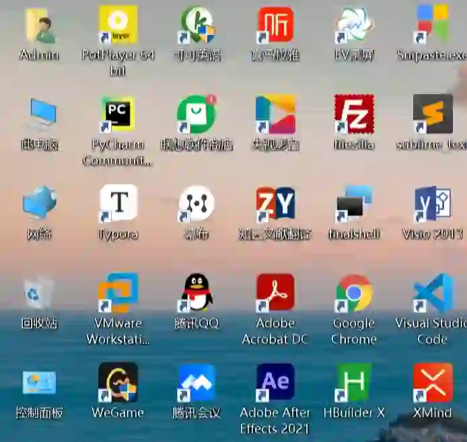Open the 央视影音 video shortcut
This screenshot has width=467, height=442.
(x=275, y=114)
